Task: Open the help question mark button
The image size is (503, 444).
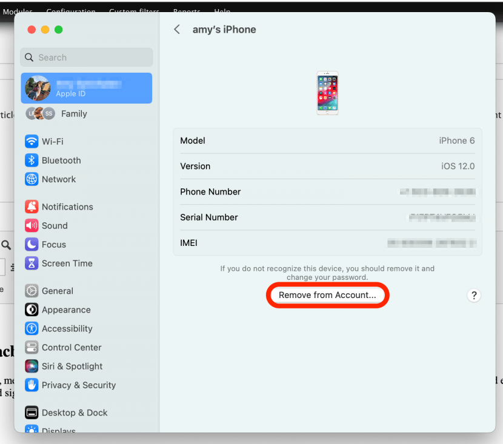Action: click(474, 296)
